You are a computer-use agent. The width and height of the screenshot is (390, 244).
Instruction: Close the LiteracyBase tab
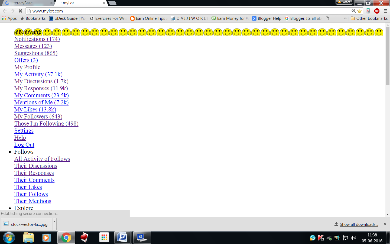(51, 3)
